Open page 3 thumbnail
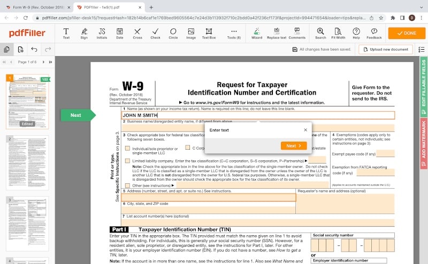Screen dimensions: 428x264 [x=27, y=223]
